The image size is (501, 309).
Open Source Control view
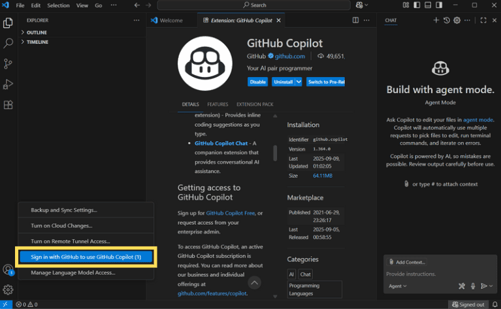(x=8, y=64)
